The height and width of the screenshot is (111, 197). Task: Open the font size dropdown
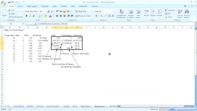click(x=45, y=11)
